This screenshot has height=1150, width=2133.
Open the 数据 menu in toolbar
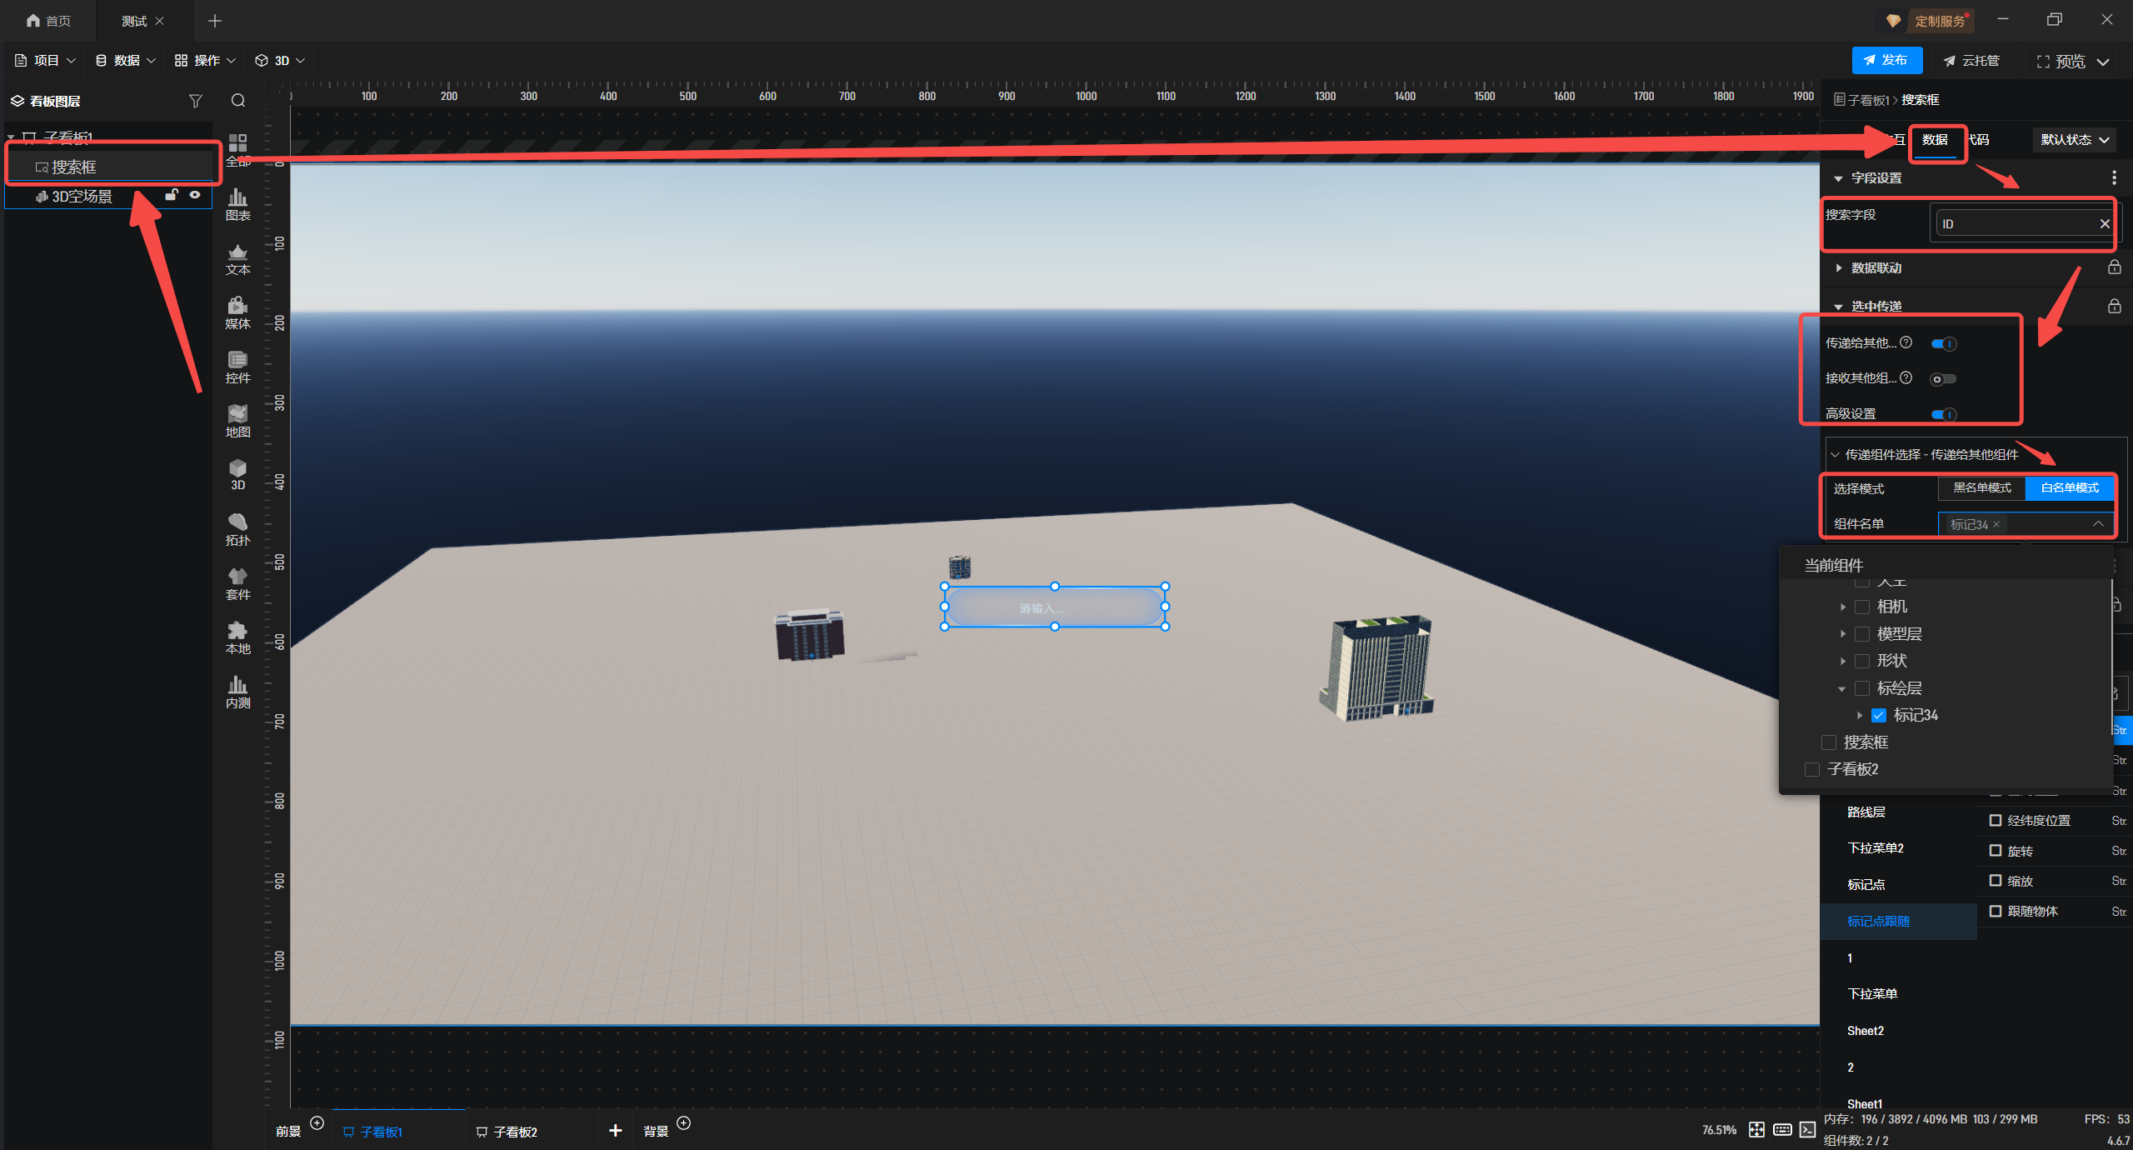(126, 60)
